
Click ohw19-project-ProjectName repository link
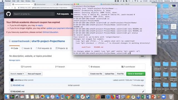pos(48,41)
